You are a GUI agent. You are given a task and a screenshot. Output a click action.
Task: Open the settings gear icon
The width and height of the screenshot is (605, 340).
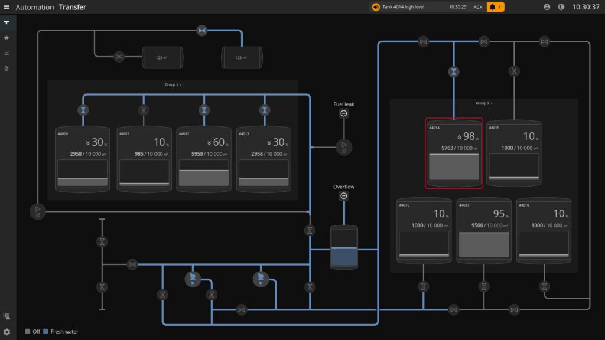6,332
